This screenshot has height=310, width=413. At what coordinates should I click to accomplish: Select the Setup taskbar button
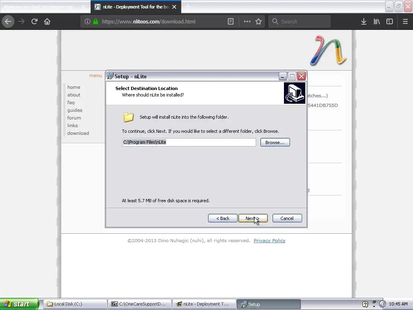pyautogui.click(x=269, y=304)
